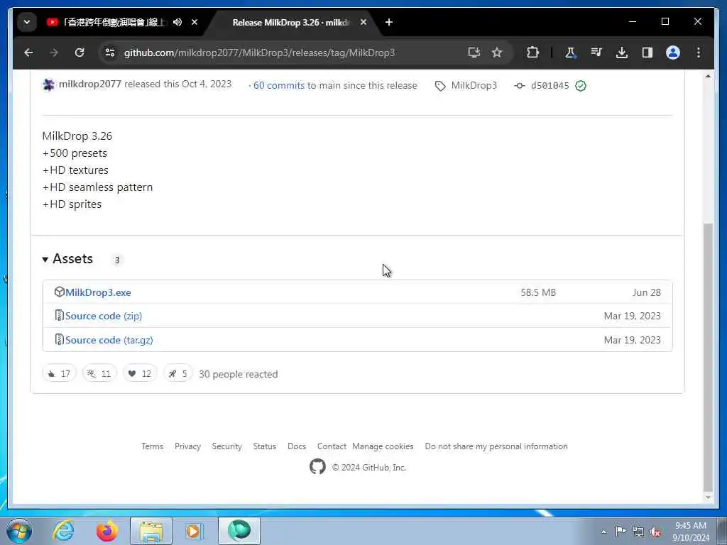
Task: Click the heart reaction with 12
Action: point(140,373)
